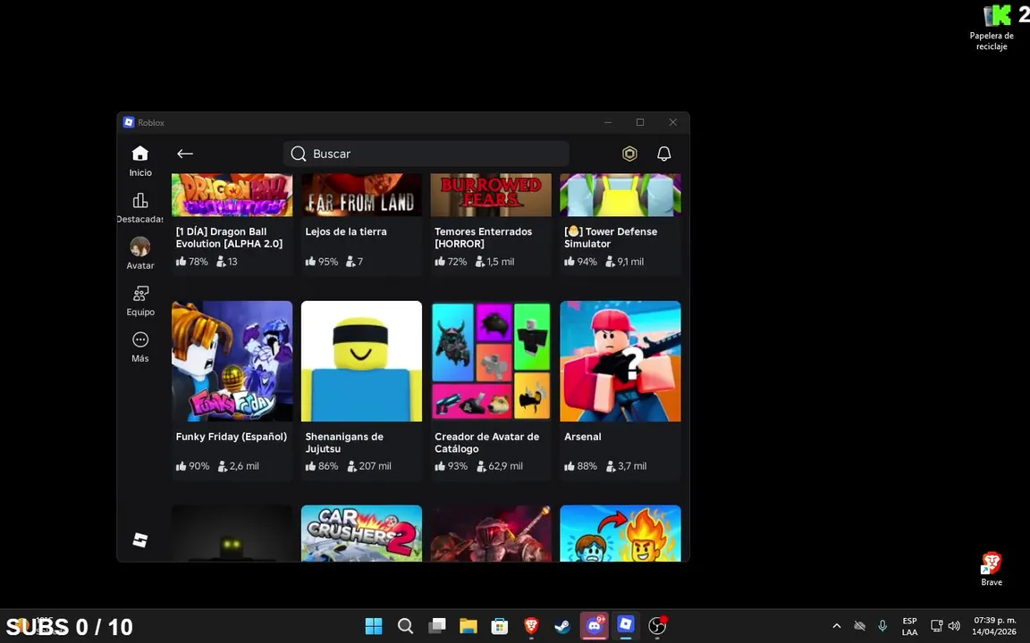The width and height of the screenshot is (1030, 643).
Task: Open Shenanigans de Jujutsu thumbnail
Action: [x=361, y=361]
